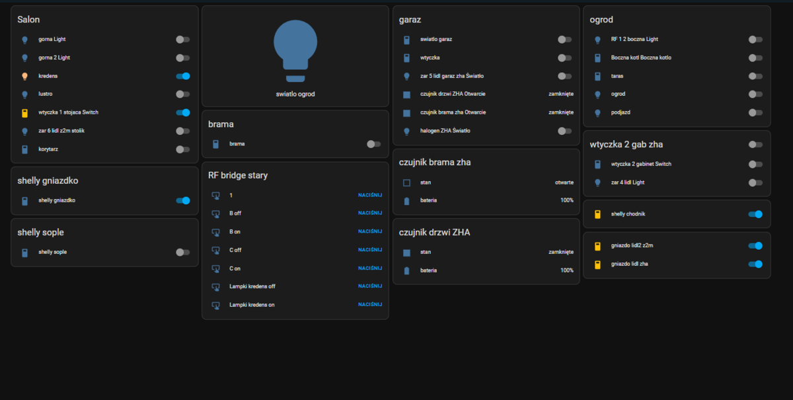Click the yellow wtyczka 1 stojaca switch icon
Image resolution: width=793 pixels, height=400 pixels.
(x=24, y=112)
